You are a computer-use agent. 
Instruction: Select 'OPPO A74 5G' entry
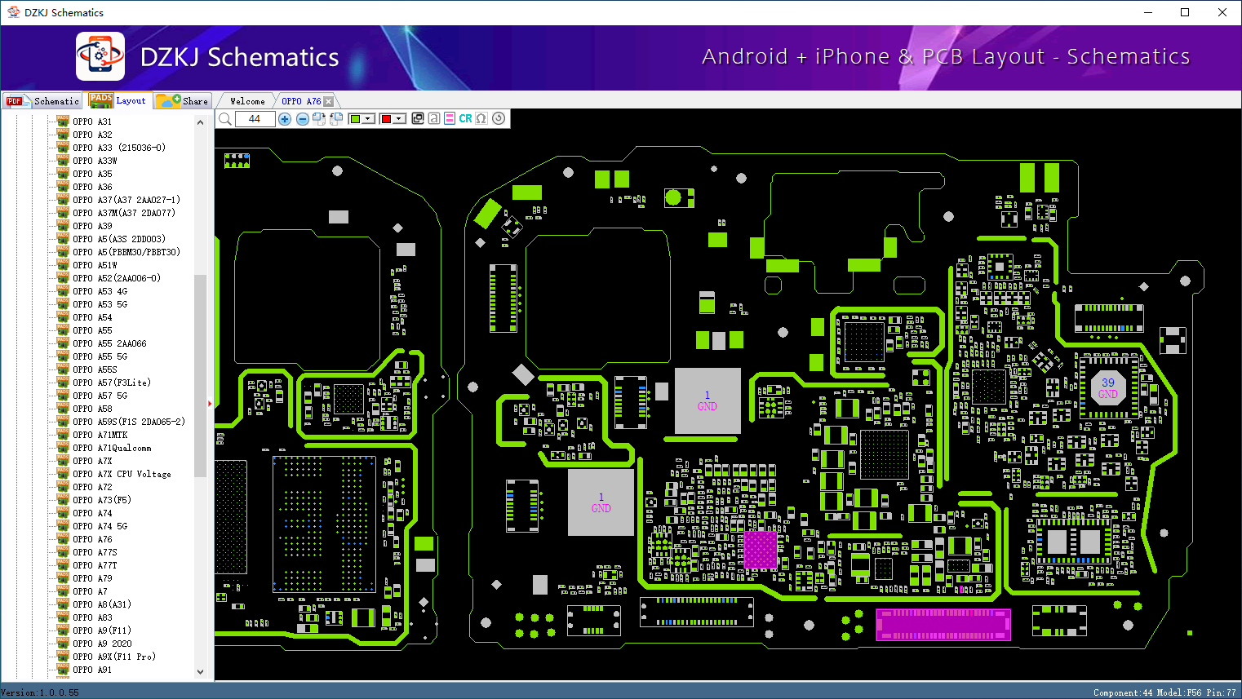100,526
